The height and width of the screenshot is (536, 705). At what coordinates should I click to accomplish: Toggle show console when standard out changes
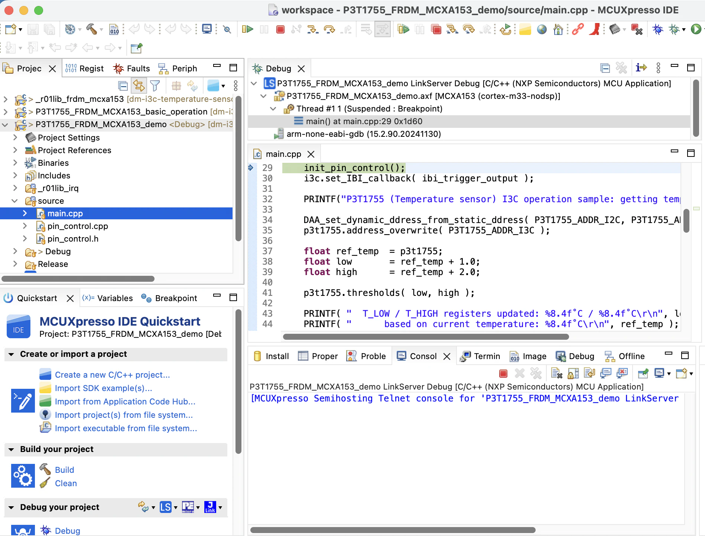(606, 373)
